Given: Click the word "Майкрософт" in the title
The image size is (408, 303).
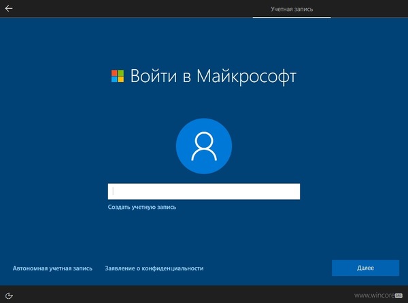Looking at the screenshot, I should tap(246, 75).
